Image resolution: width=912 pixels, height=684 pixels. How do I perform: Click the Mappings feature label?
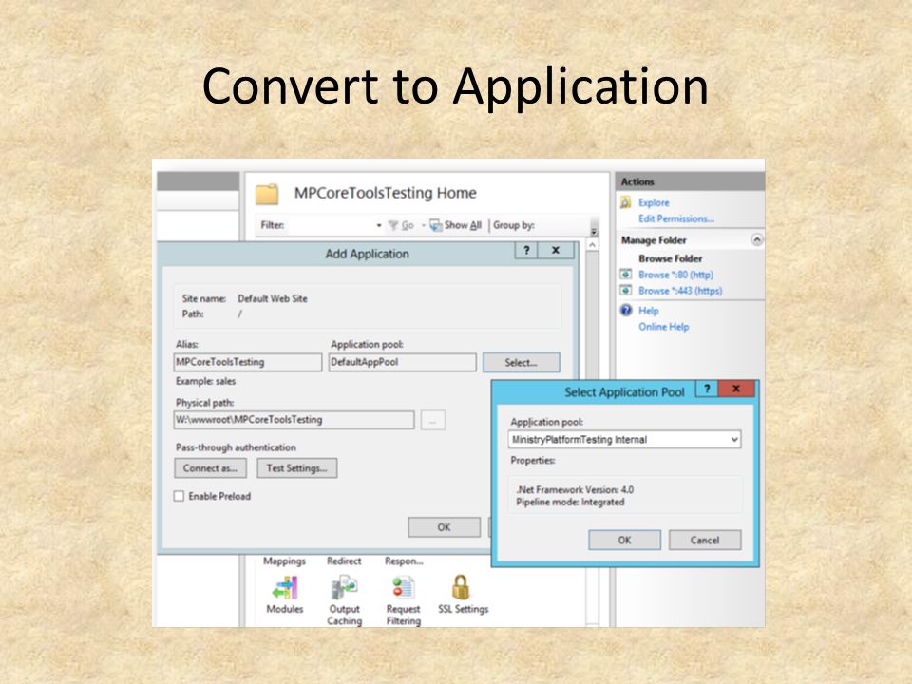click(284, 560)
